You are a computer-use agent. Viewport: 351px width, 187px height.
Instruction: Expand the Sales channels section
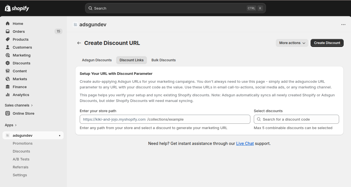pyautogui.click(x=19, y=105)
